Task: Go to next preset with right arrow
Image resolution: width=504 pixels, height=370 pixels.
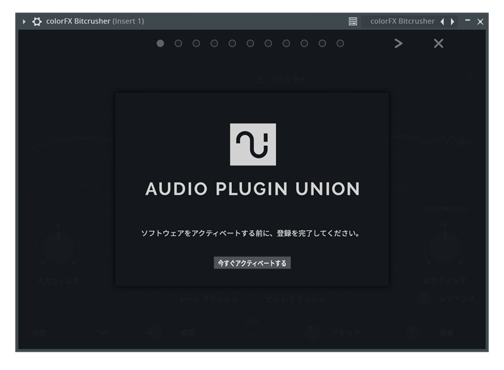Action: click(x=452, y=21)
